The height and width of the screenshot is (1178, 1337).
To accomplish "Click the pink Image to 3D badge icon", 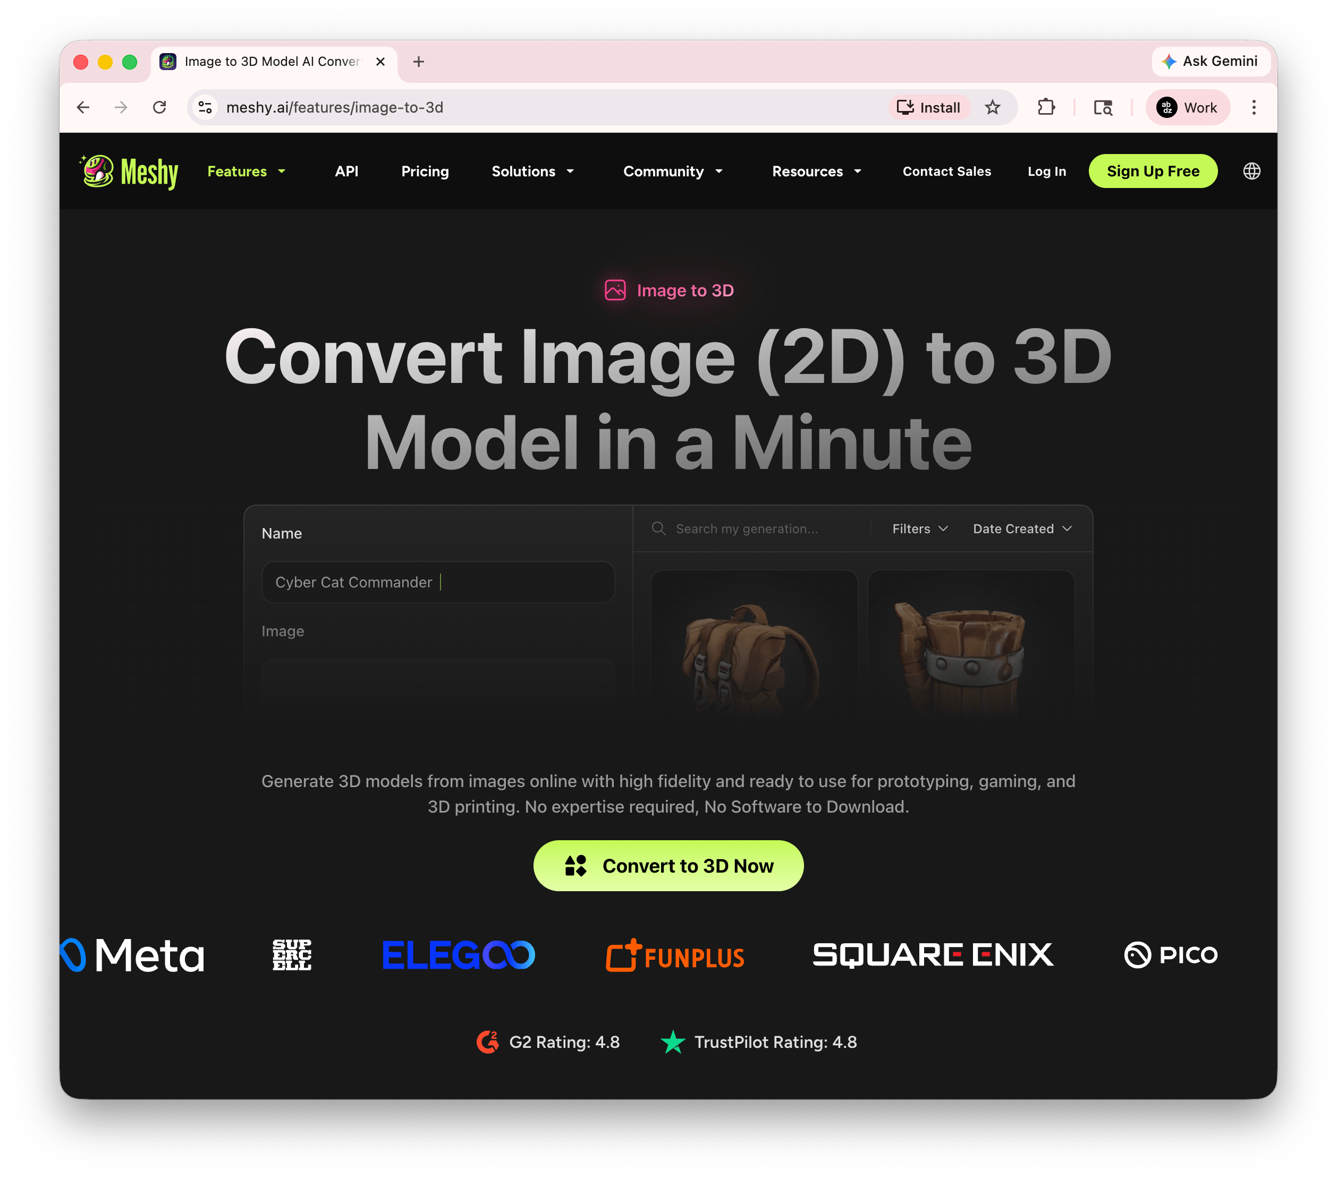I will (x=615, y=289).
